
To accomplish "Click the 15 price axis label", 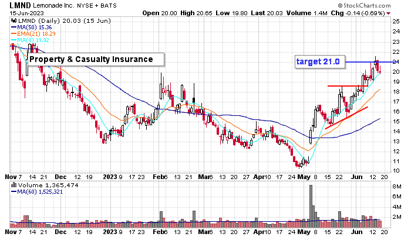I will (x=396, y=122).
